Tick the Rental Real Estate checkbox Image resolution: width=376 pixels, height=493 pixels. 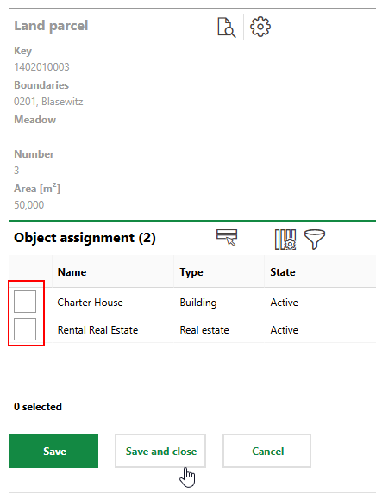(25, 329)
